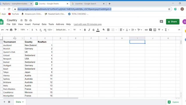Move document with folder icon
Viewport: 186px width, 105px height.
pyautogui.click(x=26, y=20)
